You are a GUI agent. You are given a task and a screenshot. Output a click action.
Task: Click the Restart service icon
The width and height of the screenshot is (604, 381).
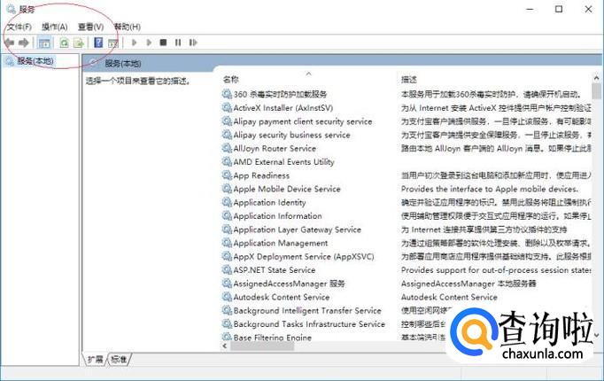point(193,43)
